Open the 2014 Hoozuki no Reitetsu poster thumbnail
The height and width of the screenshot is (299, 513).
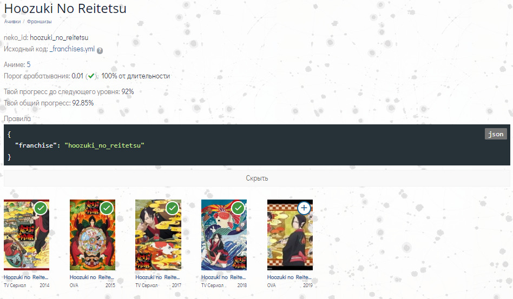(x=27, y=235)
